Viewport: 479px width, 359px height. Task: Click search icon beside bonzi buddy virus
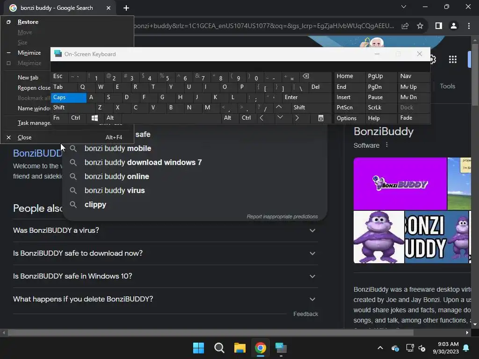73,191
